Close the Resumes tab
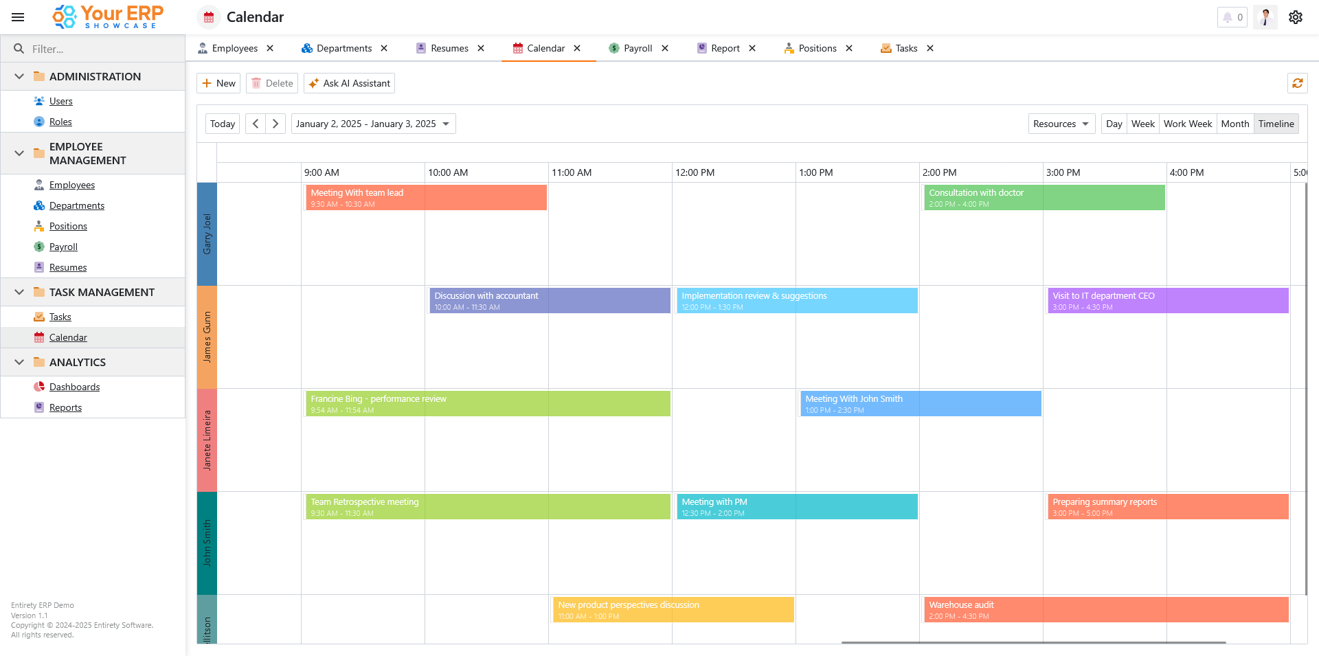 [481, 48]
